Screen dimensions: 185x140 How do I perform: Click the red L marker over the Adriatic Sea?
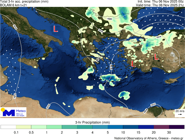pyautogui.click(x=56, y=29)
